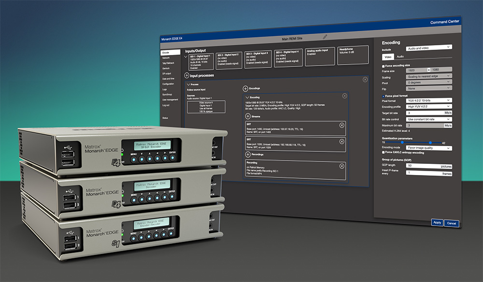The image size is (483, 282).
Task: Click the plus icon next to Streams
Action: (248, 116)
